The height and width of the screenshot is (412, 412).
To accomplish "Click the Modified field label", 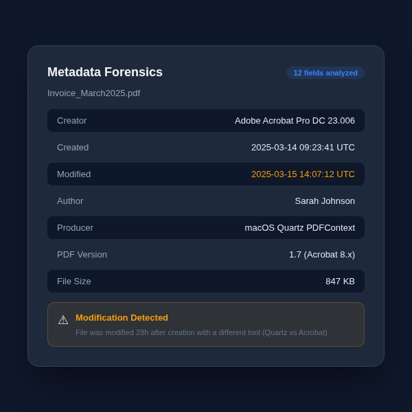I will pos(73,174).
